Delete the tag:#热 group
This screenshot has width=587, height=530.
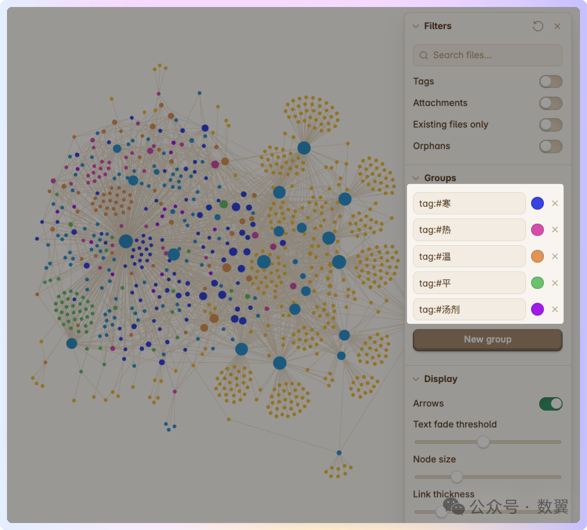tap(555, 229)
